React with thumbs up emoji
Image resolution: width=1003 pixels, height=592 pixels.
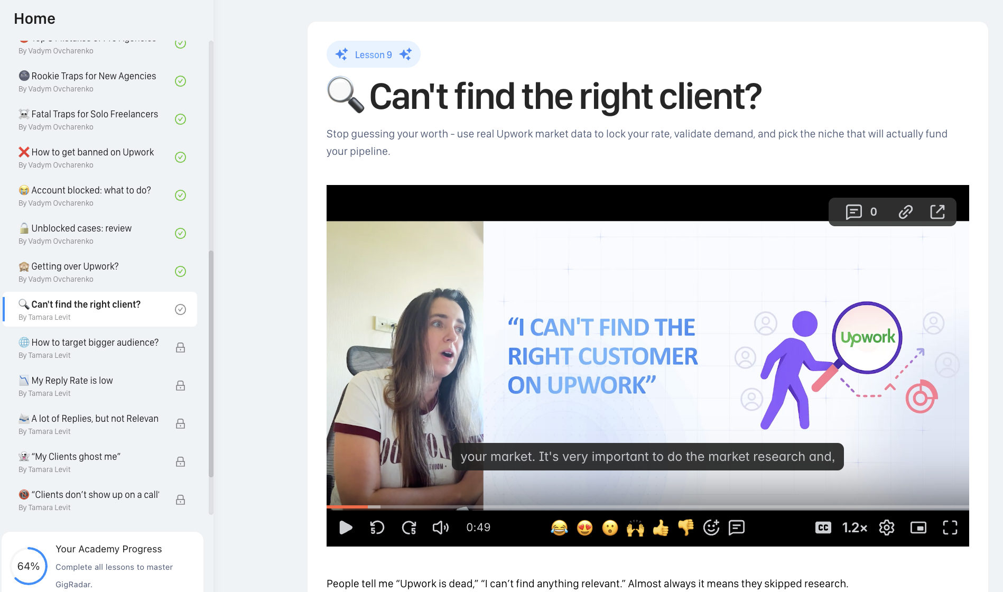click(661, 528)
